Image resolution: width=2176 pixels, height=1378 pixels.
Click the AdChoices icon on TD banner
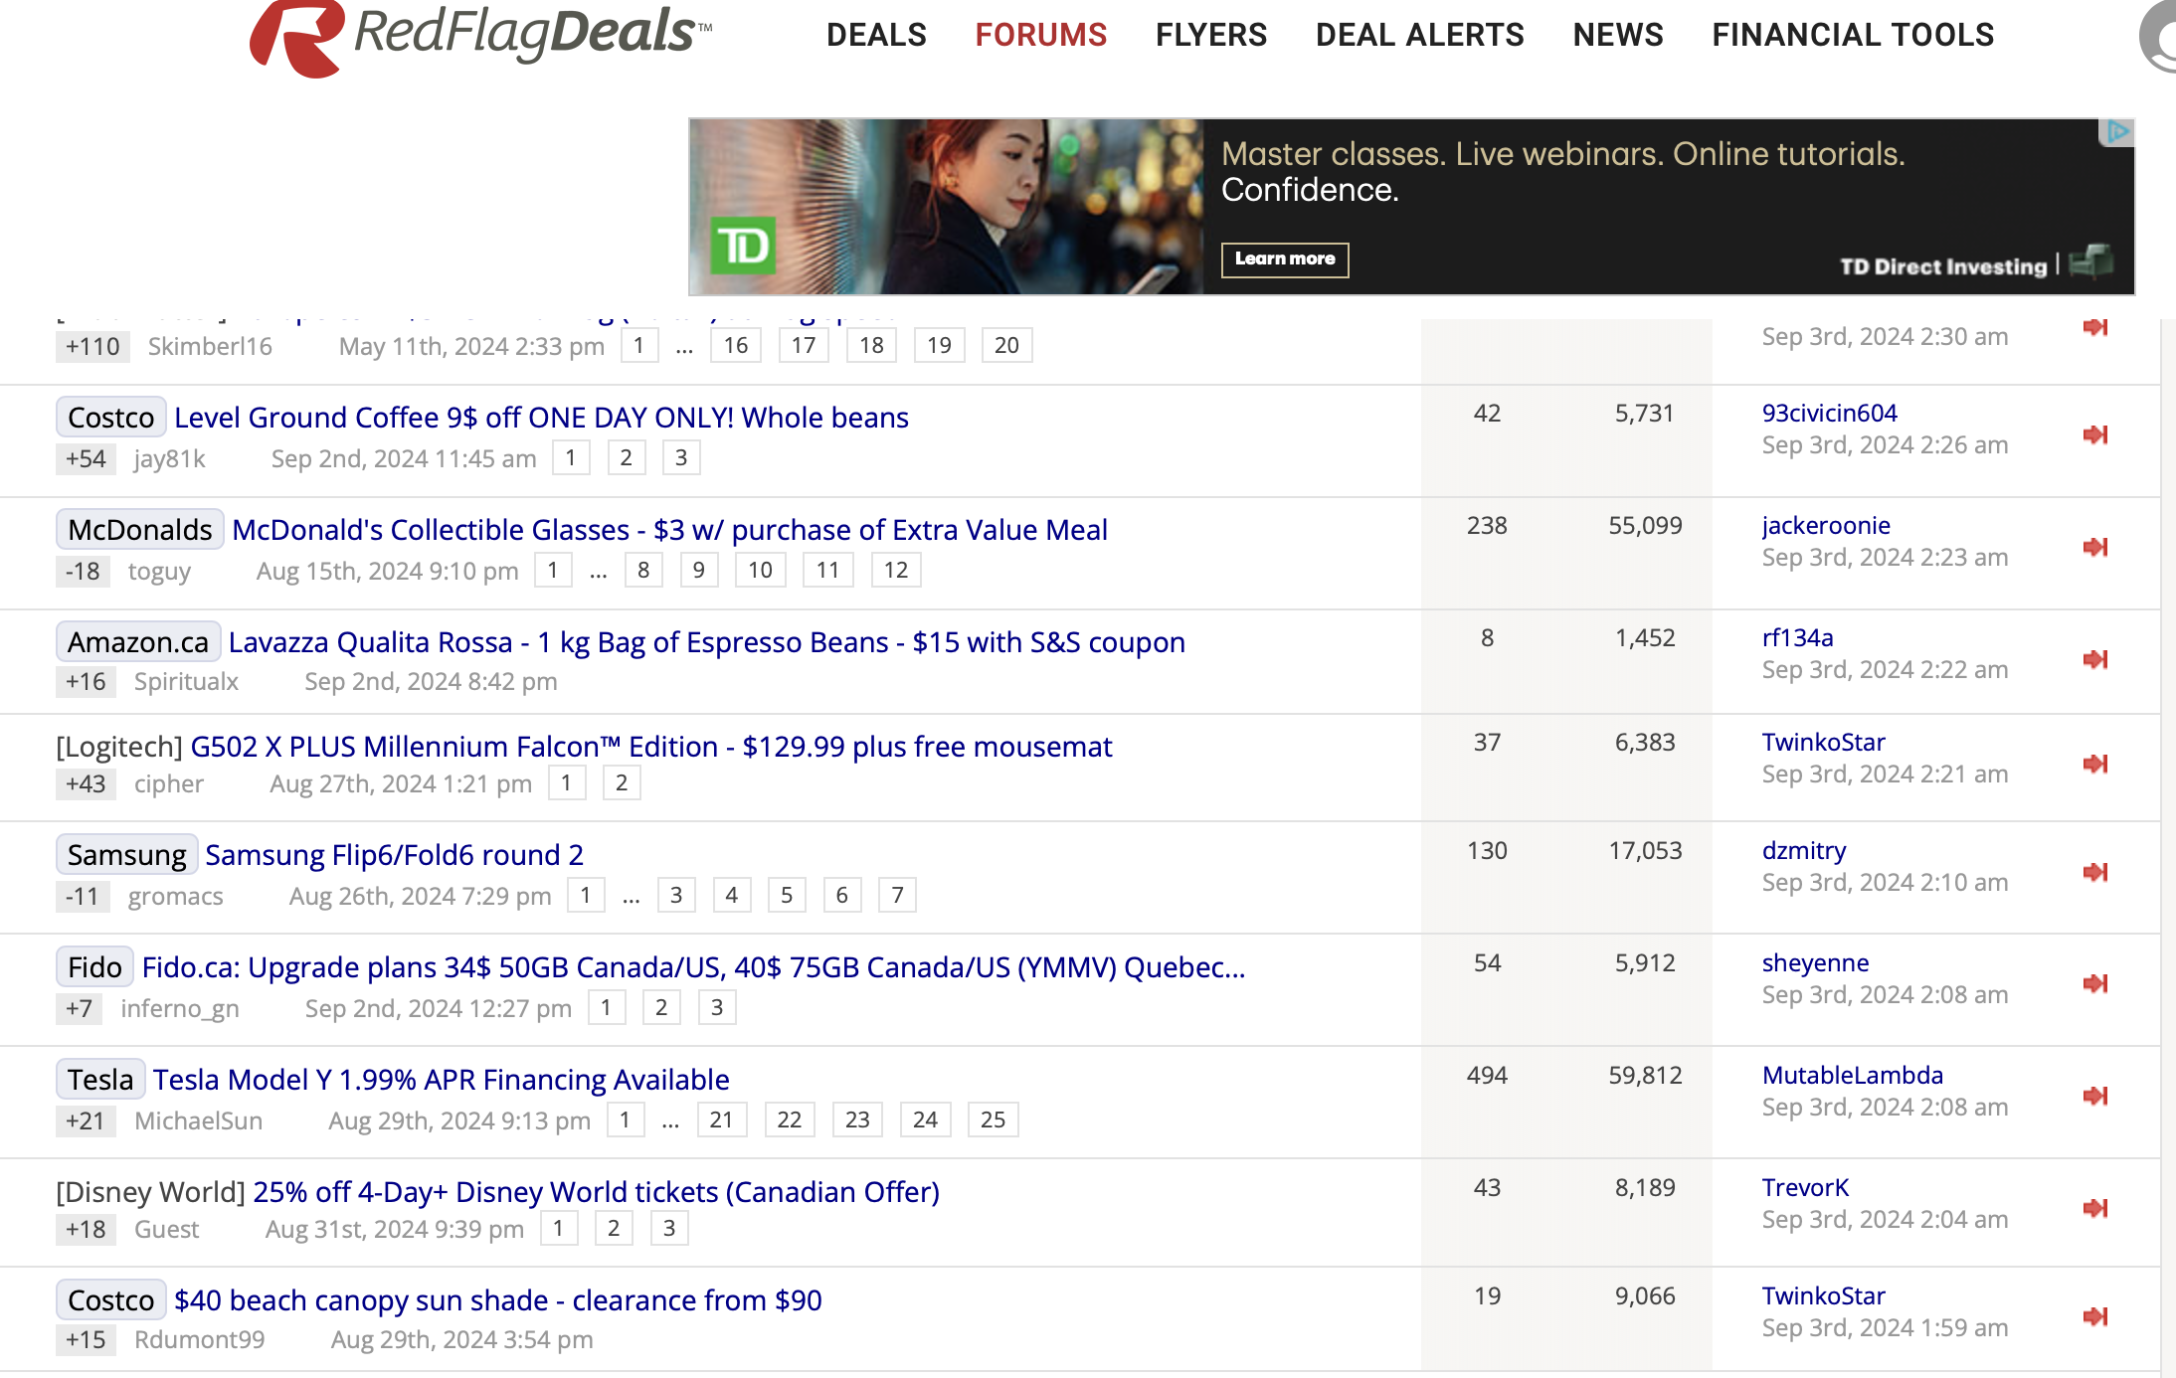[2117, 132]
